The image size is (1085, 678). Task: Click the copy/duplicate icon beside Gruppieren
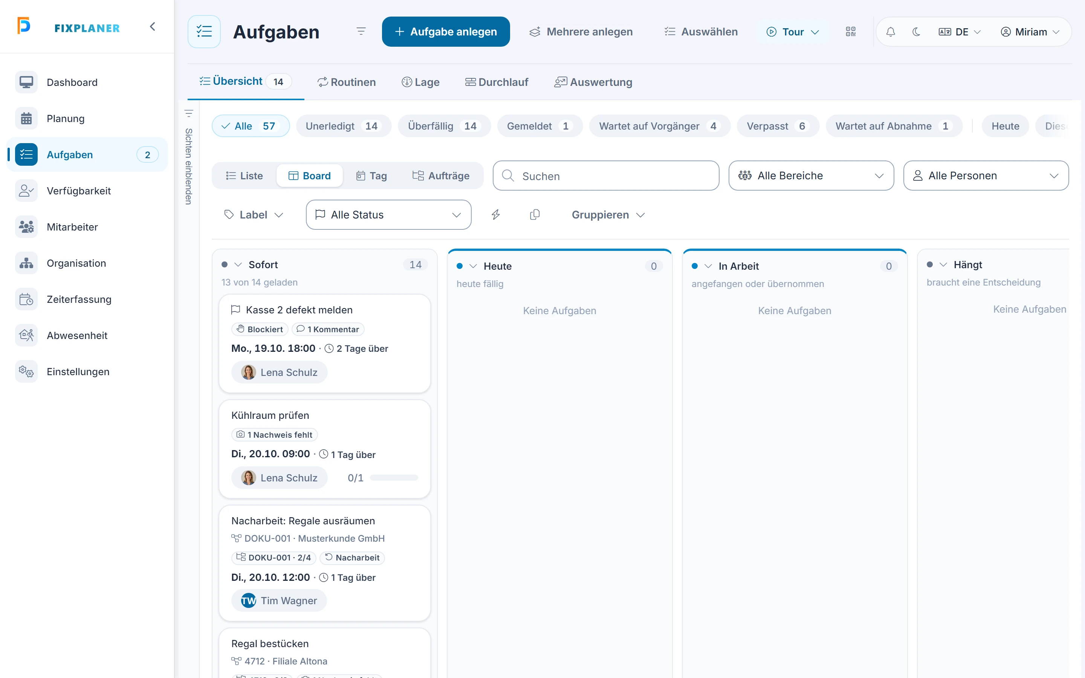[x=535, y=215]
